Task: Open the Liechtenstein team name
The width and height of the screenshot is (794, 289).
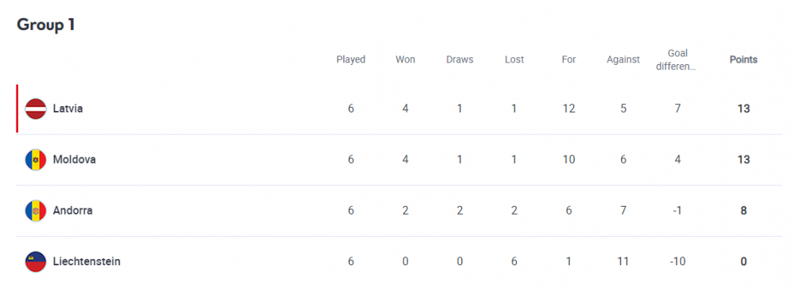Action: click(x=87, y=262)
